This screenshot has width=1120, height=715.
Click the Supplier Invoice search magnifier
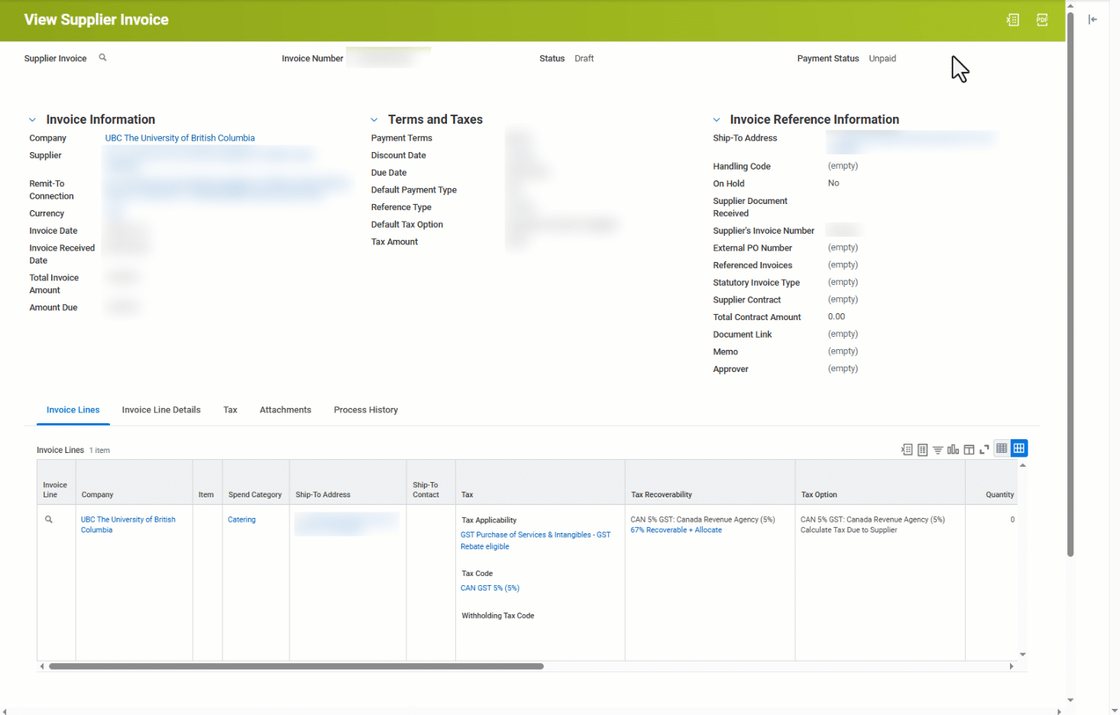pyautogui.click(x=102, y=57)
